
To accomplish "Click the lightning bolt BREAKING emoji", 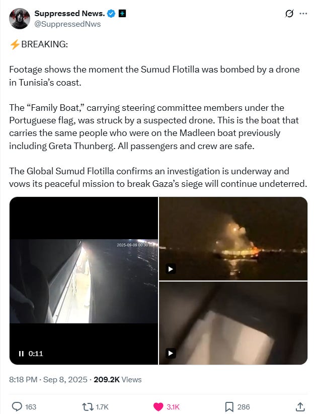I will [15, 44].
